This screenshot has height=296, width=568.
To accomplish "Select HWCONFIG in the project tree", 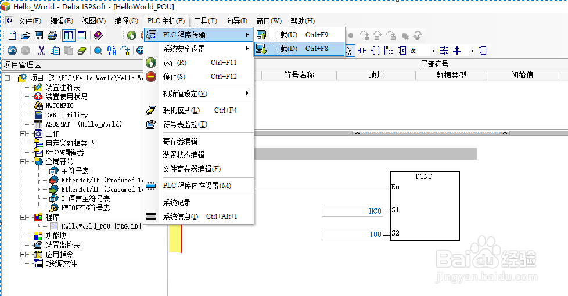I will [59, 106].
